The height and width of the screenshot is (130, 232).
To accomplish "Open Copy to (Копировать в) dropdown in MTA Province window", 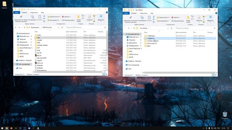I will [54, 20].
